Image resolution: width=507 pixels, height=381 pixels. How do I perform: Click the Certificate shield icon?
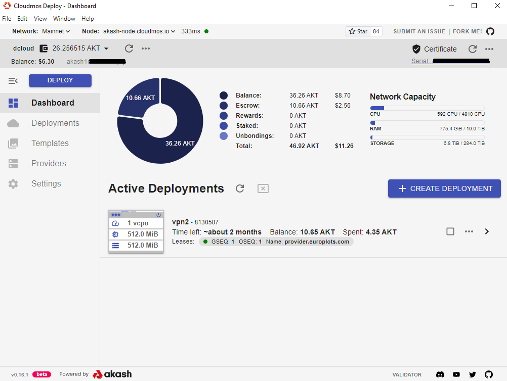click(416, 49)
